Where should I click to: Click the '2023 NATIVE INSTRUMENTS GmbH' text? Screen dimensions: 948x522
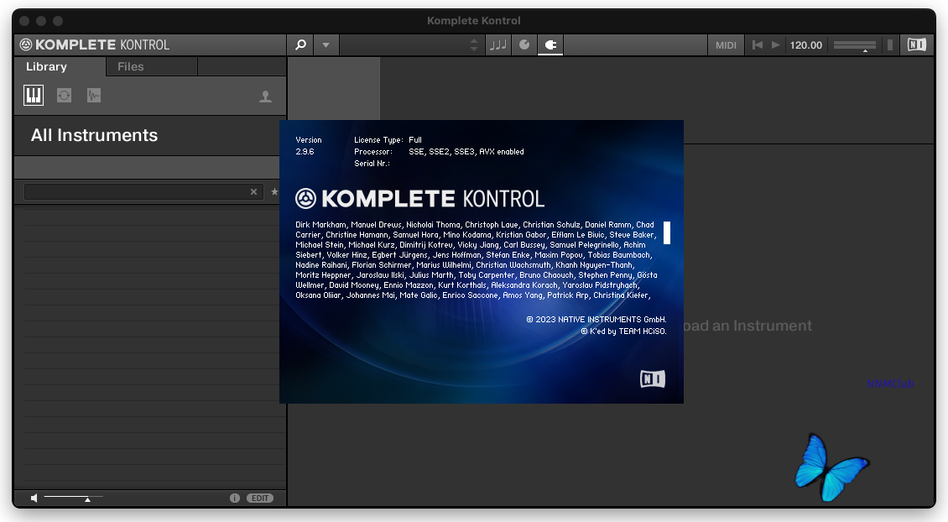[x=596, y=320]
